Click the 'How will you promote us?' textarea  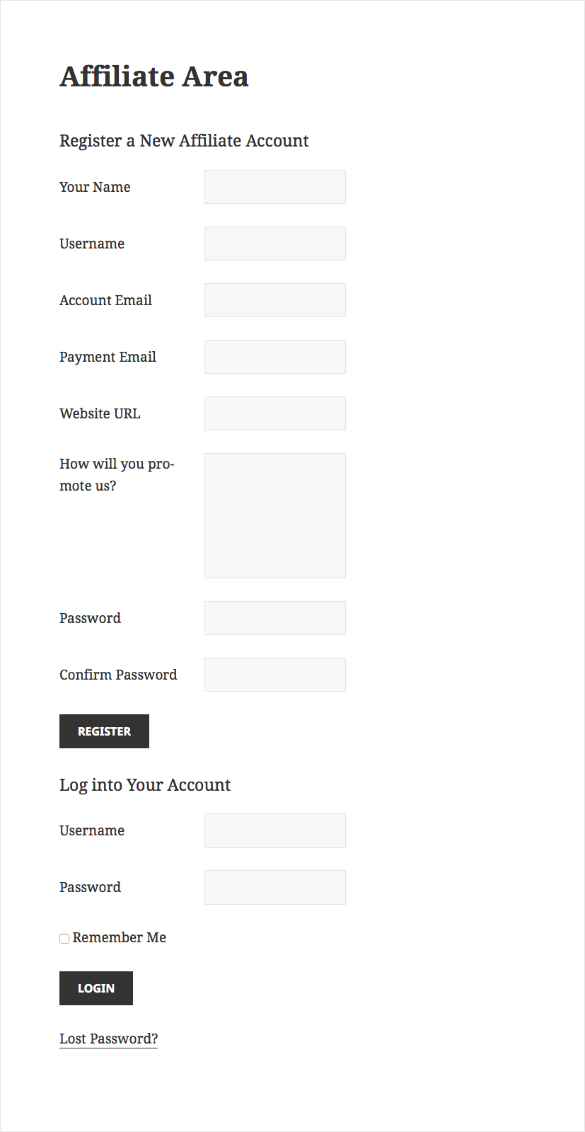(x=274, y=515)
